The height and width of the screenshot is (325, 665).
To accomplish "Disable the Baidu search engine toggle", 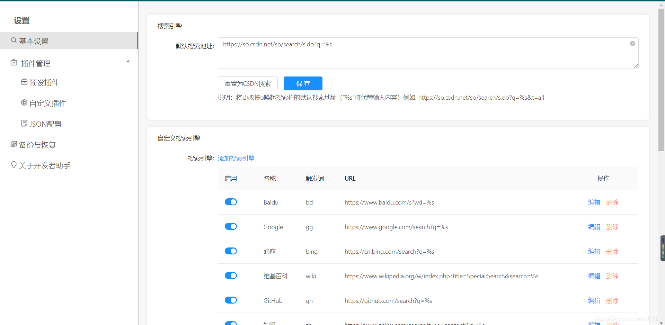I will point(231,202).
